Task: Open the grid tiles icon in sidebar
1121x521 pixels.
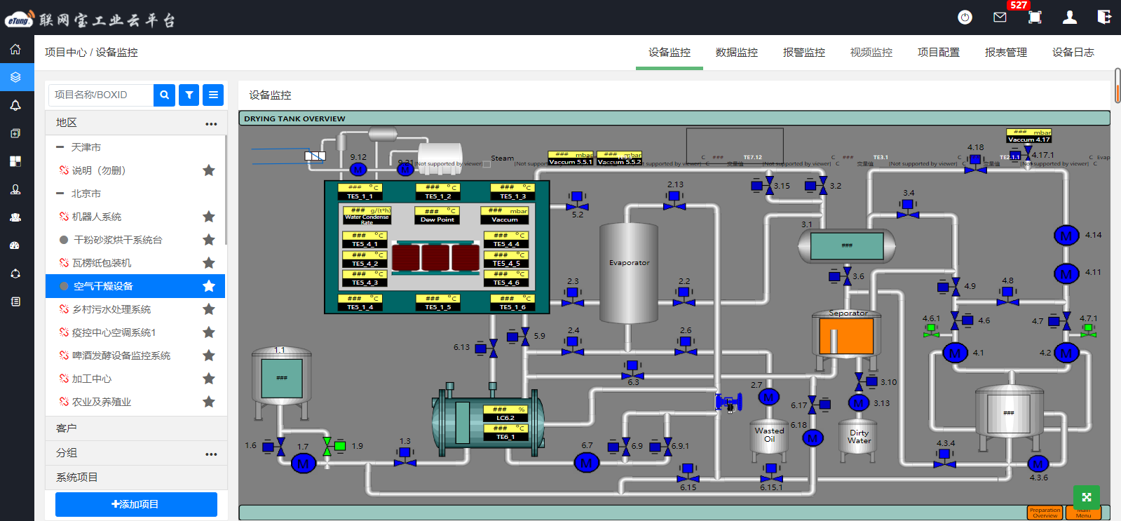Action: pyautogui.click(x=15, y=161)
